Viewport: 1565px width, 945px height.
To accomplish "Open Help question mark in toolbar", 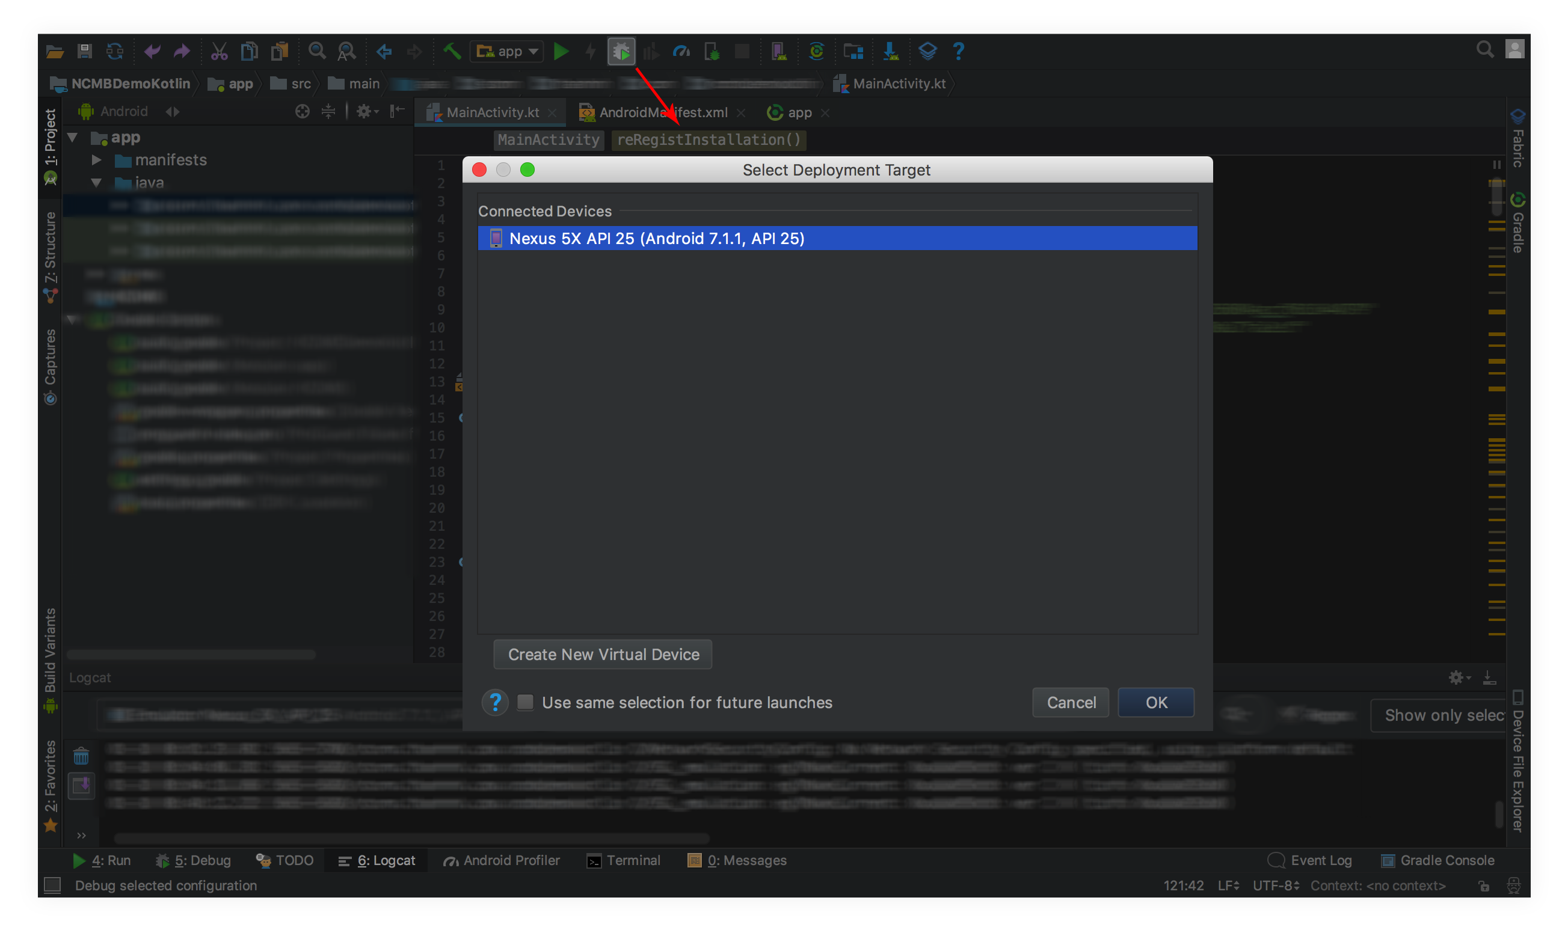I will pyautogui.click(x=959, y=52).
